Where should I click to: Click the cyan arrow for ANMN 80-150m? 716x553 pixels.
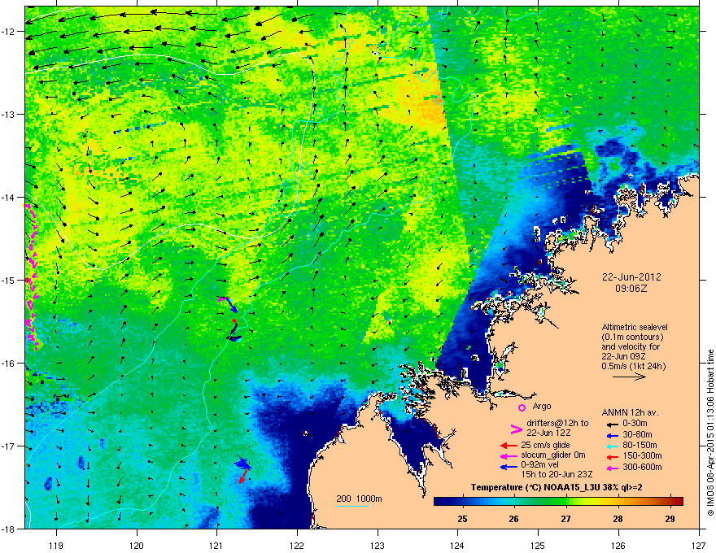click(x=612, y=446)
